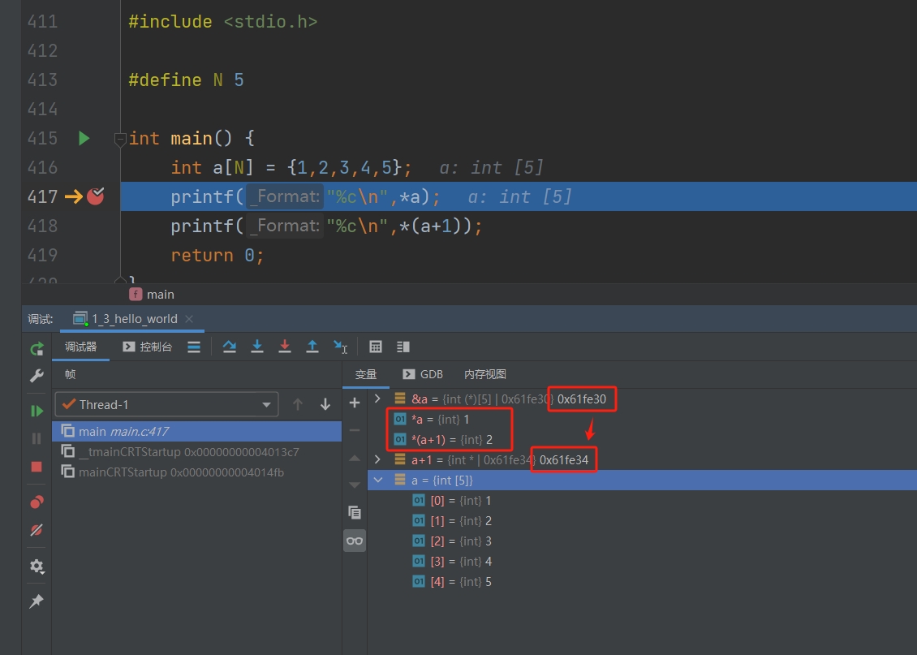This screenshot has width=917, height=655.
Task: Click the green run arrow beside line 415
Action: (84, 138)
